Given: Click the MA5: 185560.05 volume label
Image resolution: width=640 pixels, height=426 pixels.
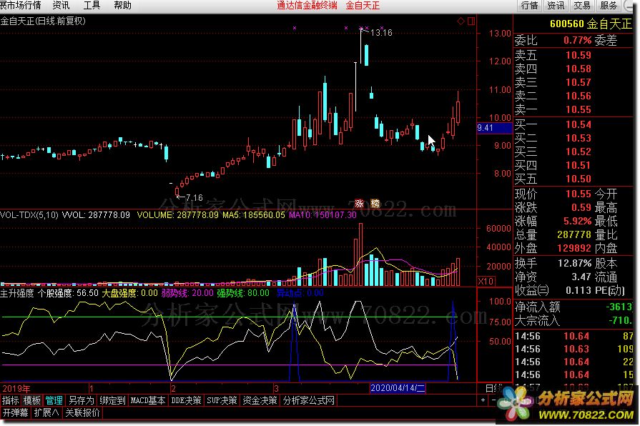Looking at the screenshot, I should [x=253, y=214].
